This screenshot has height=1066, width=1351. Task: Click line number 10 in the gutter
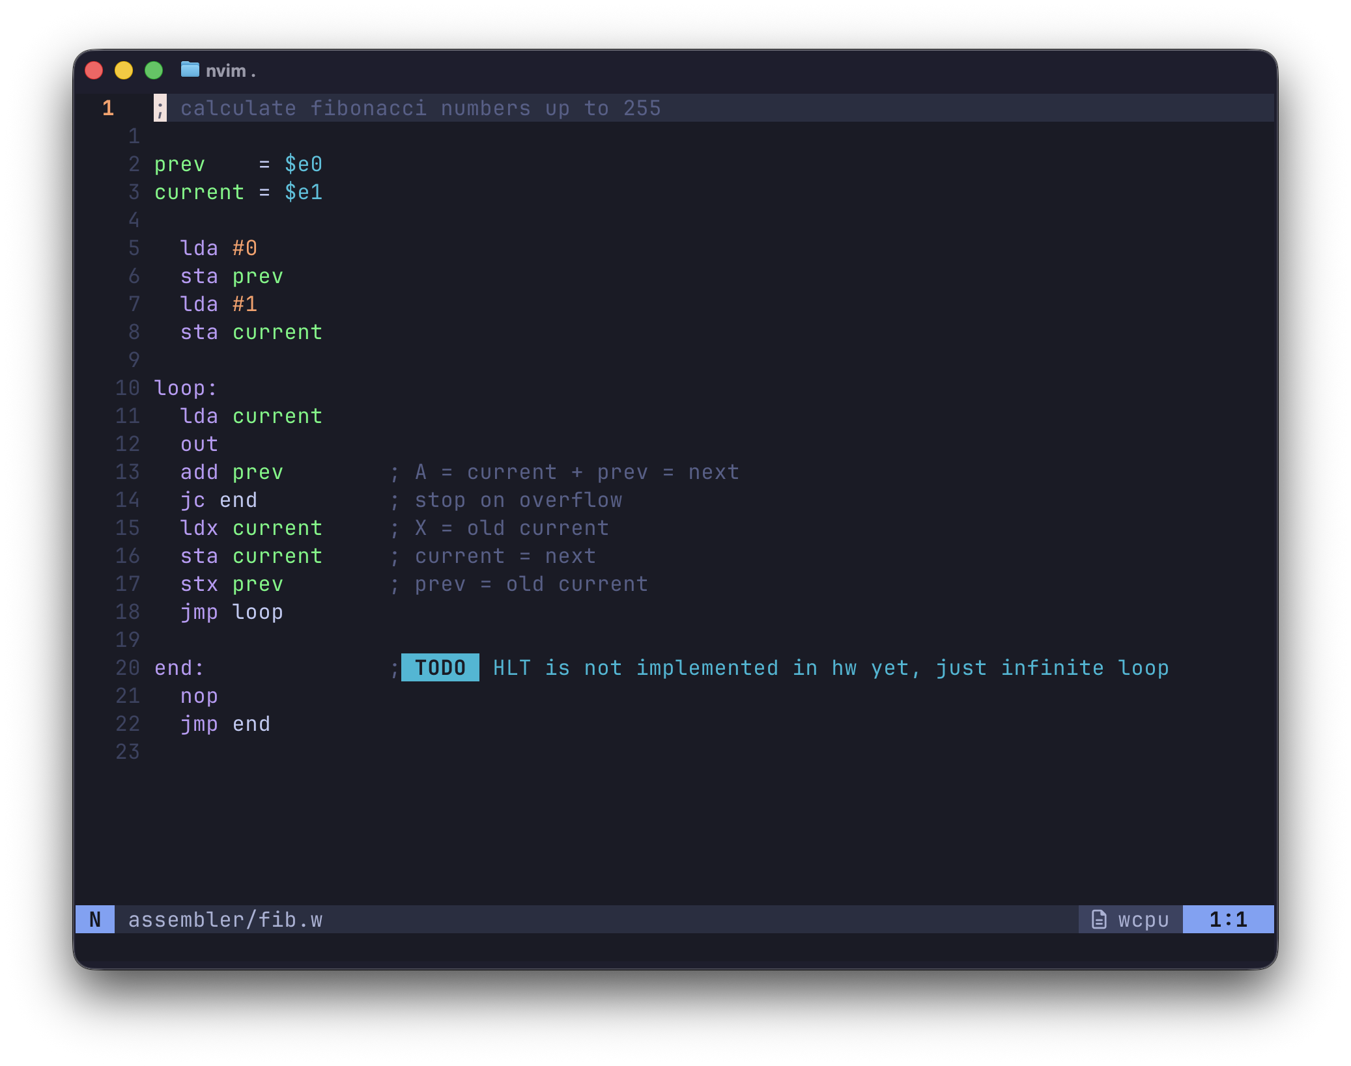click(x=128, y=388)
